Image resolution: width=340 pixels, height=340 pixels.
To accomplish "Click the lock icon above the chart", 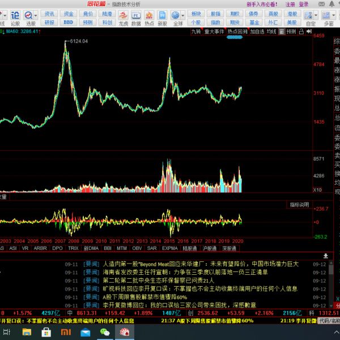I will pos(301,32).
